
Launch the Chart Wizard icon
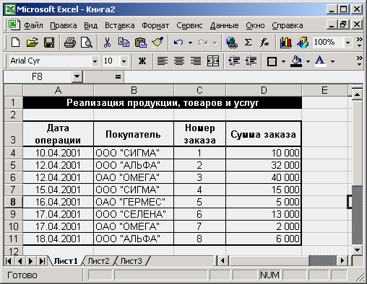[286, 43]
